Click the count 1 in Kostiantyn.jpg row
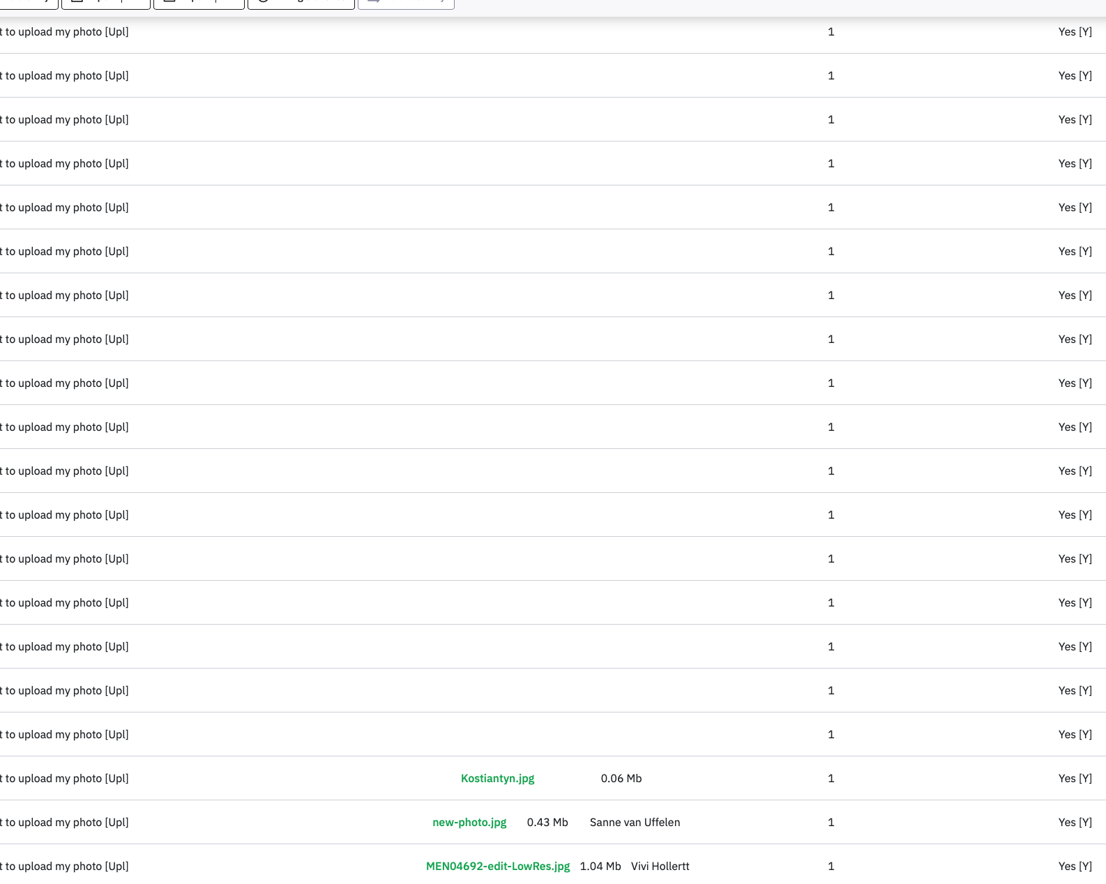Screen dimensions: 1106x884 [x=831, y=778]
